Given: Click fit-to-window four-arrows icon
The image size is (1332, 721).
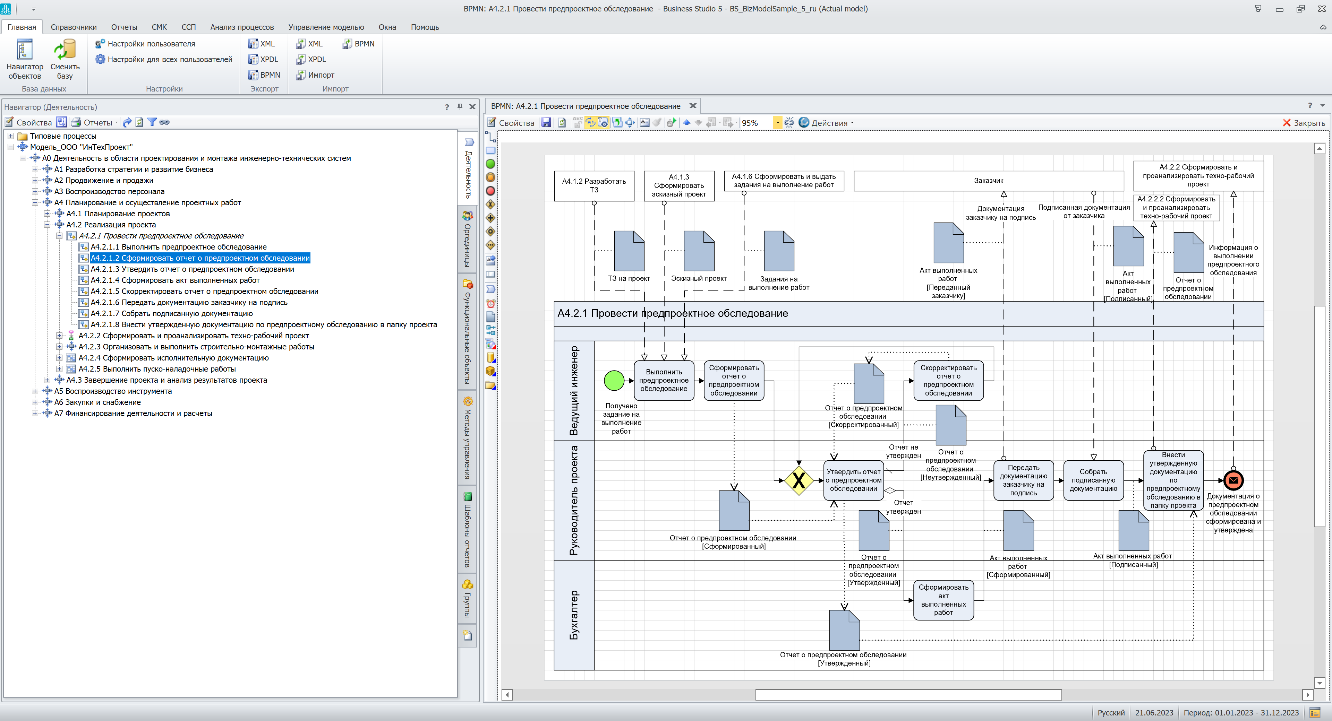Looking at the screenshot, I should (x=630, y=122).
